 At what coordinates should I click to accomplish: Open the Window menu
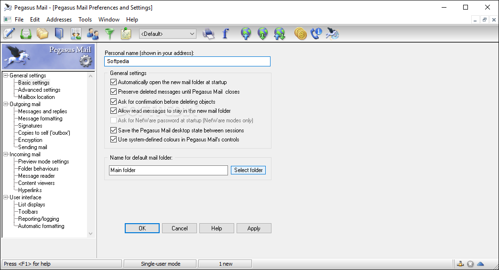109,20
